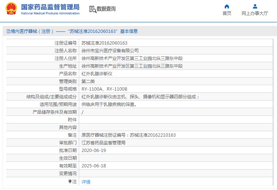The image size is (277, 190).
Task: Click 网上办事大厅 text link
Action: point(255,13)
